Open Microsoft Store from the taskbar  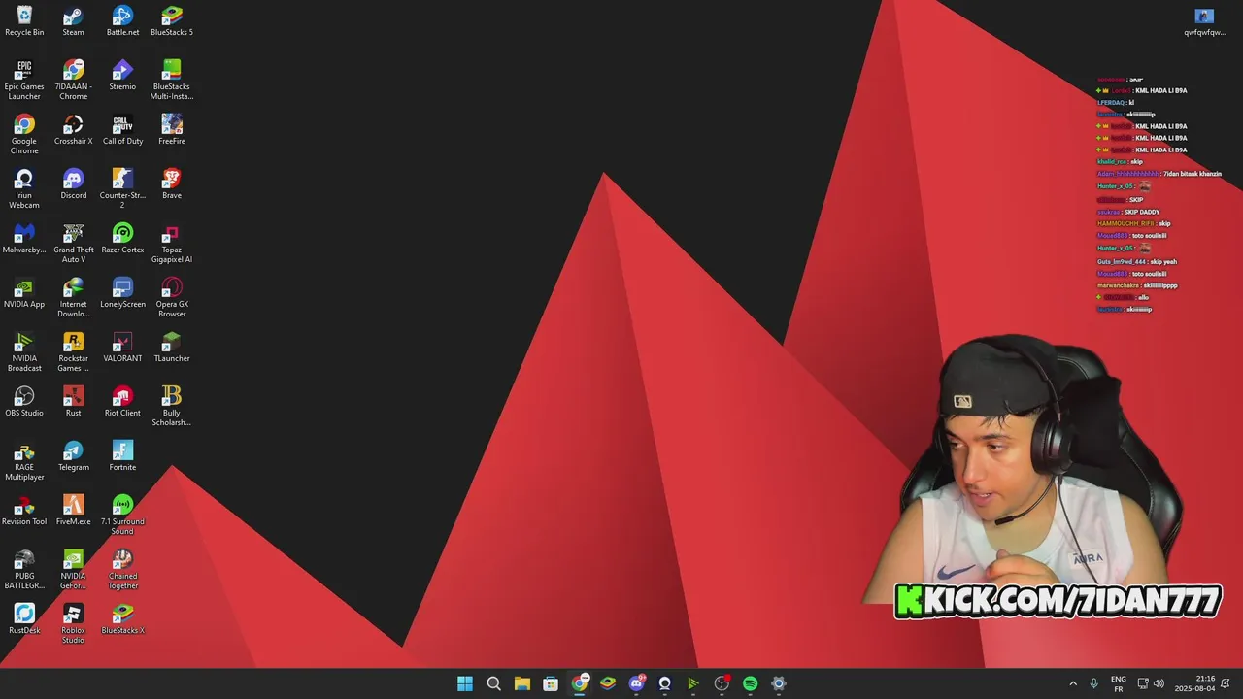pos(551,683)
